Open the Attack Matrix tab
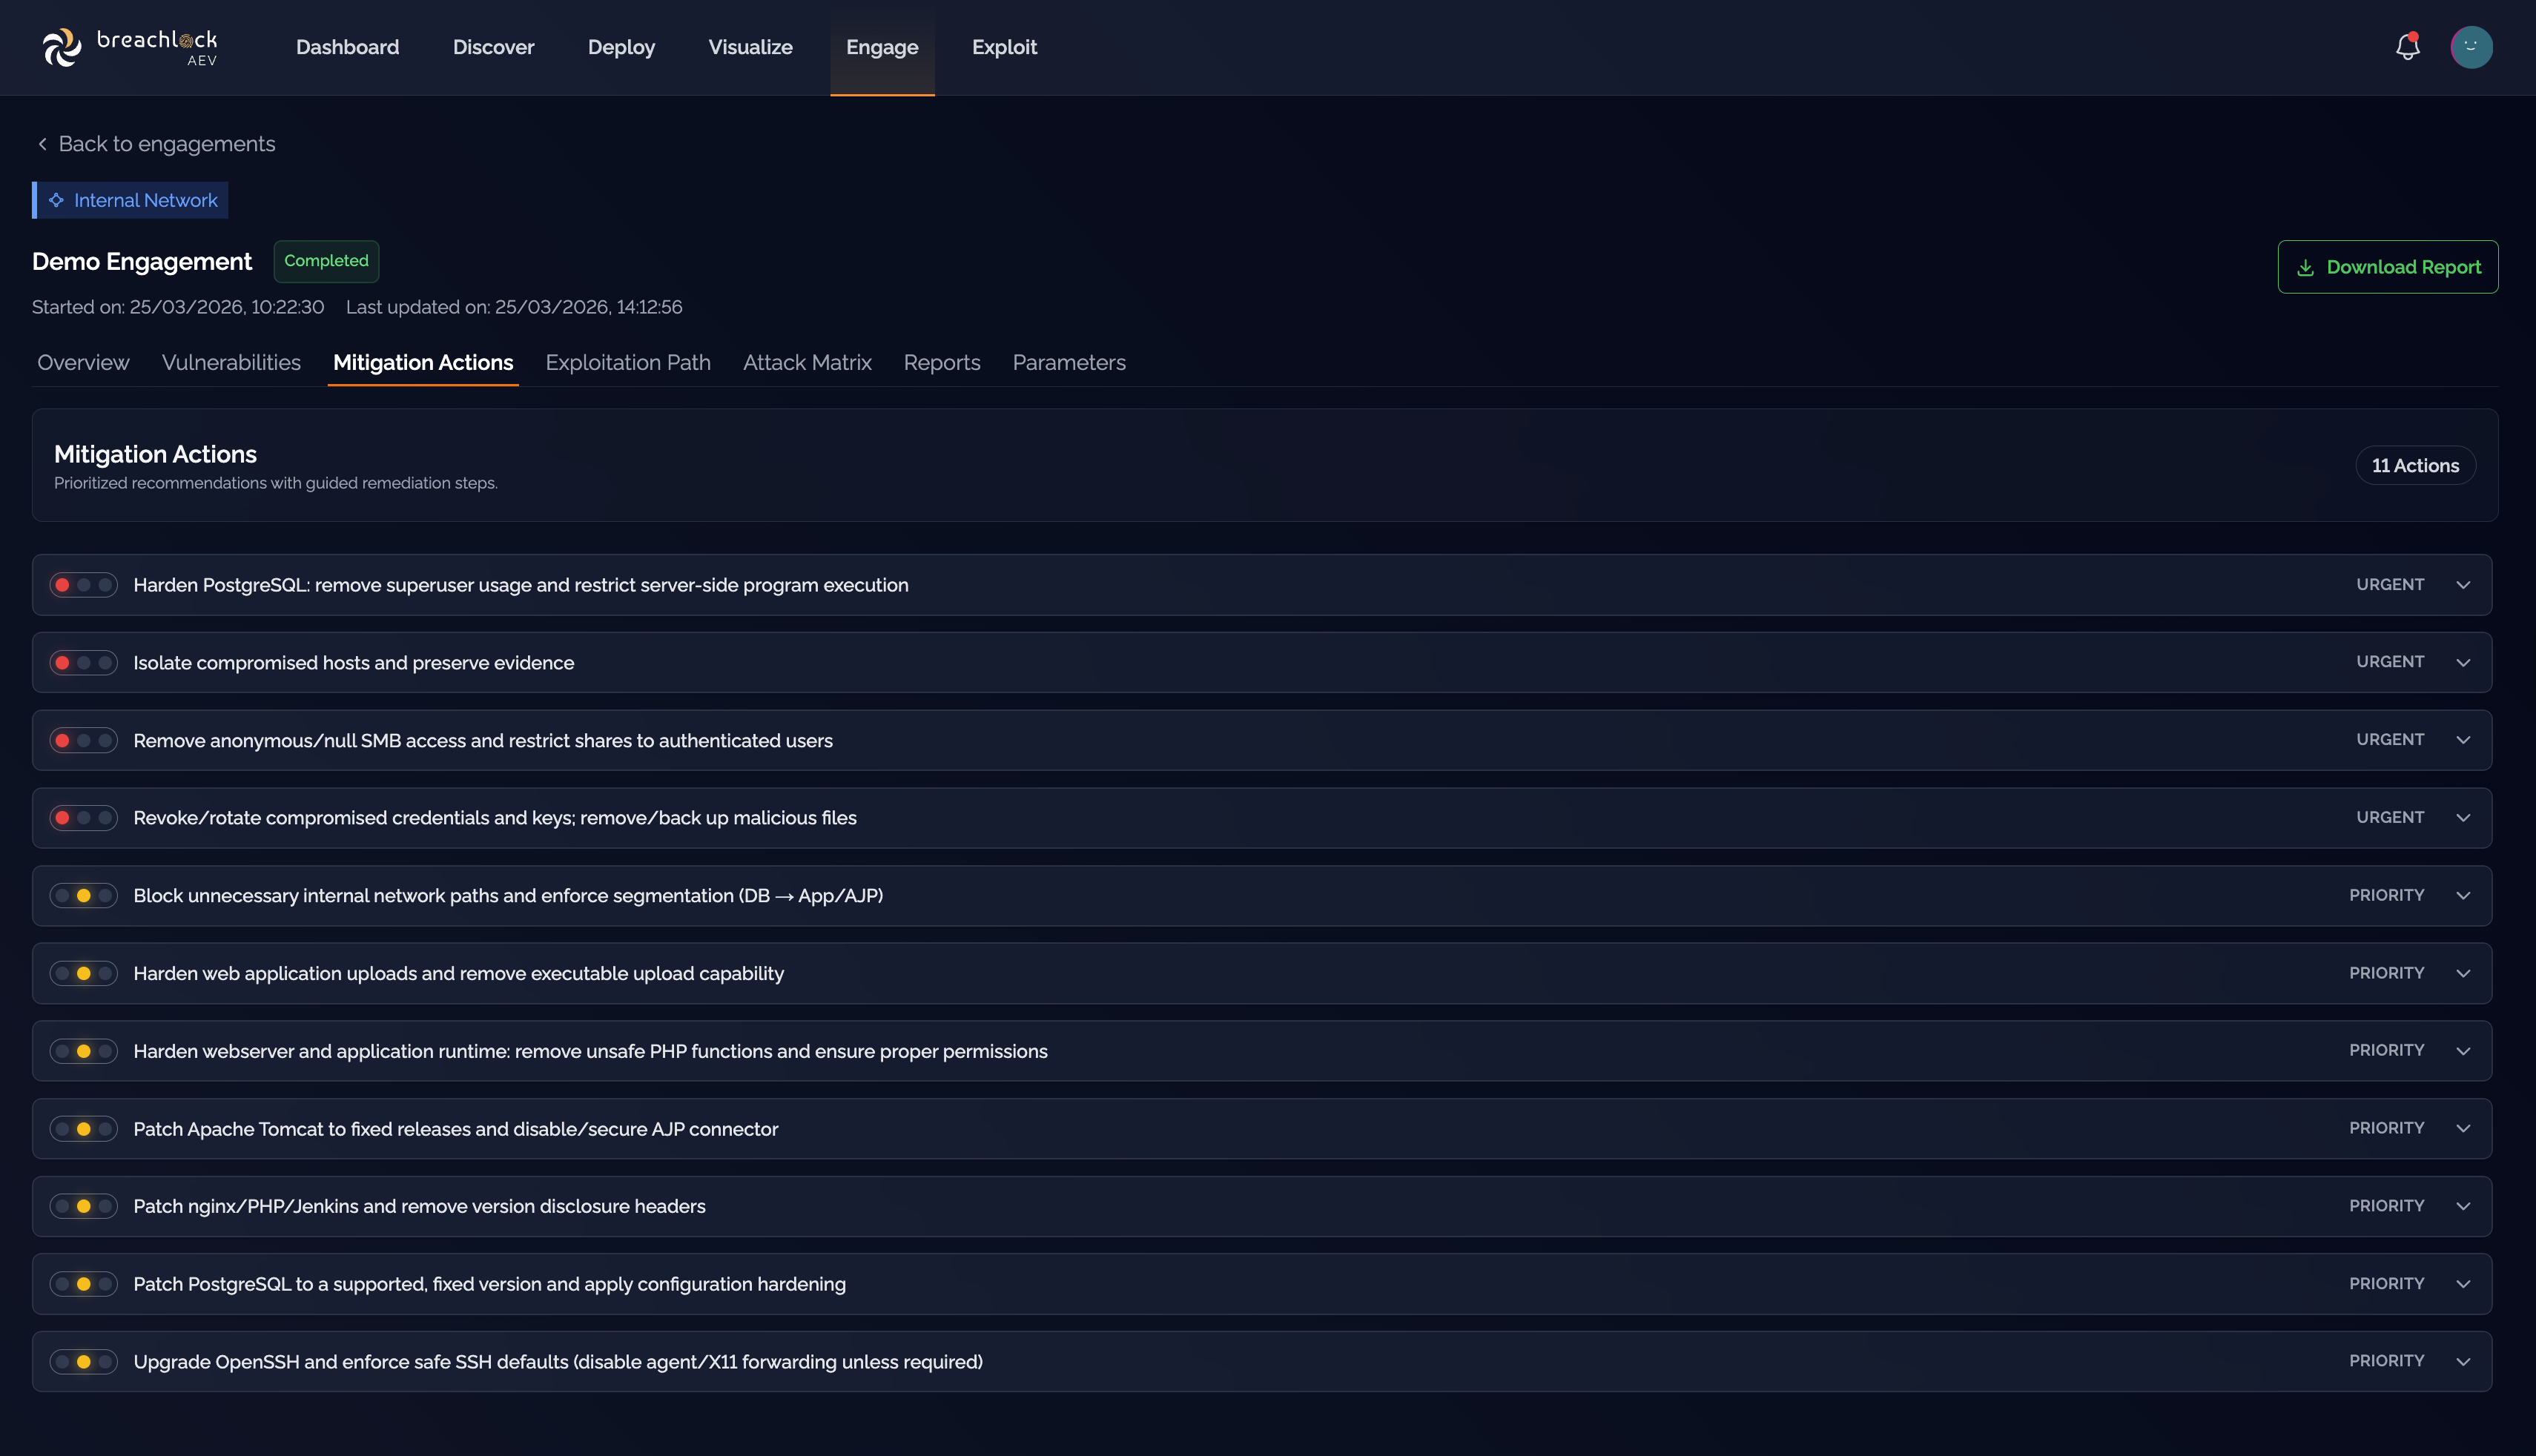 (807, 363)
